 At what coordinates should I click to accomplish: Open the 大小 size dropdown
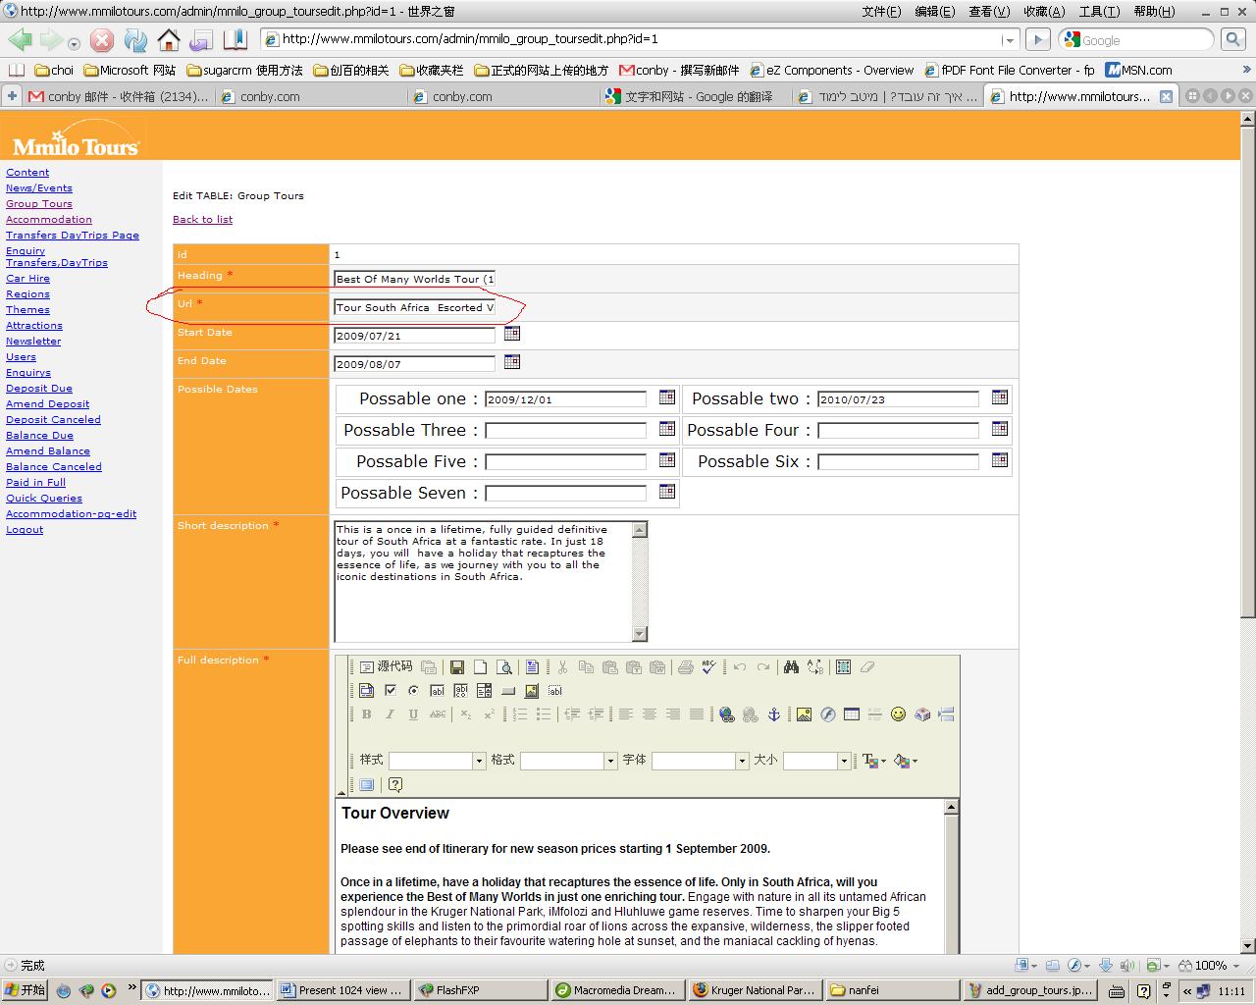pos(843,761)
